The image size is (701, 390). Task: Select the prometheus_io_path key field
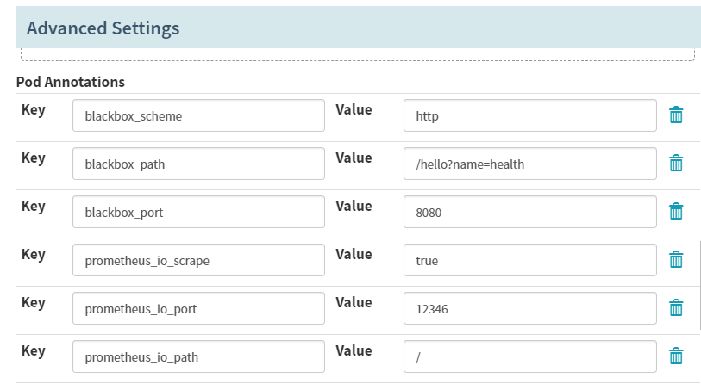198,356
